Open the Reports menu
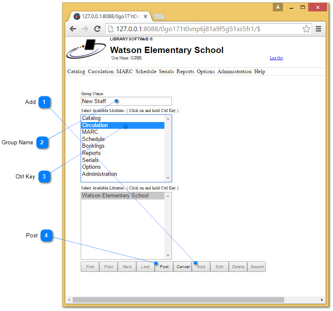 pos(185,72)
